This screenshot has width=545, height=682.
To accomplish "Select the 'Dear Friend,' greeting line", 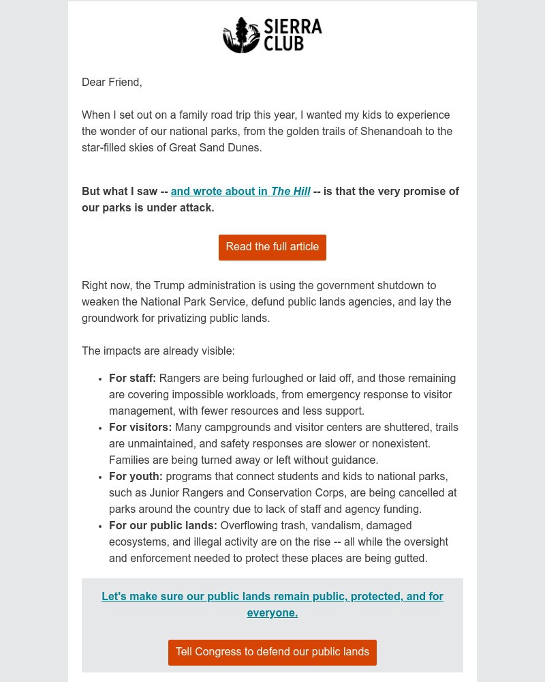I will click(x=112, y=83).
